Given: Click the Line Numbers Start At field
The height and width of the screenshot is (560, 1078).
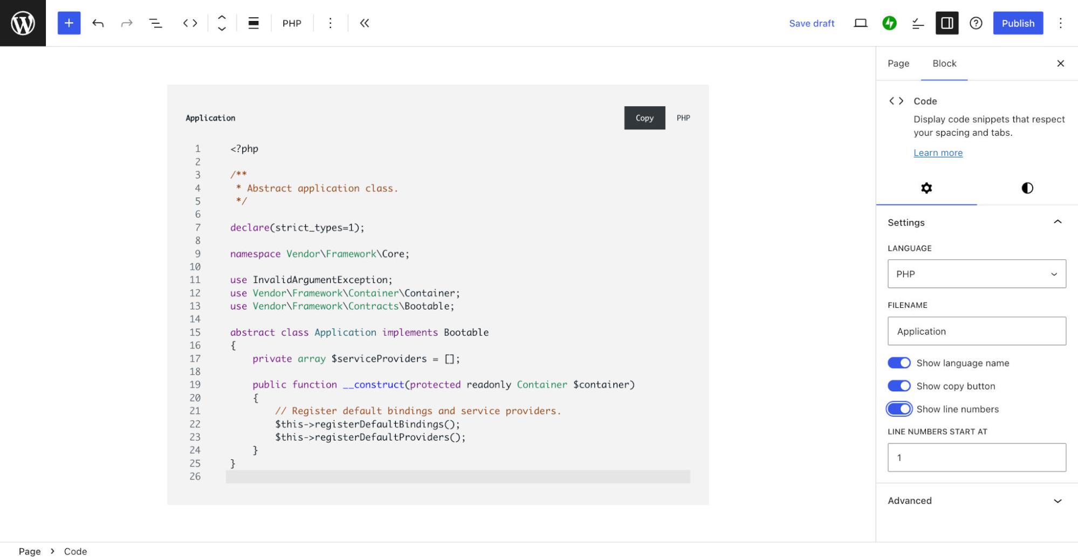Looking at the screenshot, I should [x=976, y=457].
